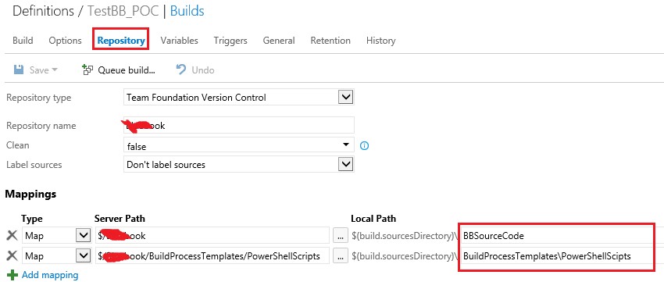Click the Save floppy disk icon

pos(19,70)
